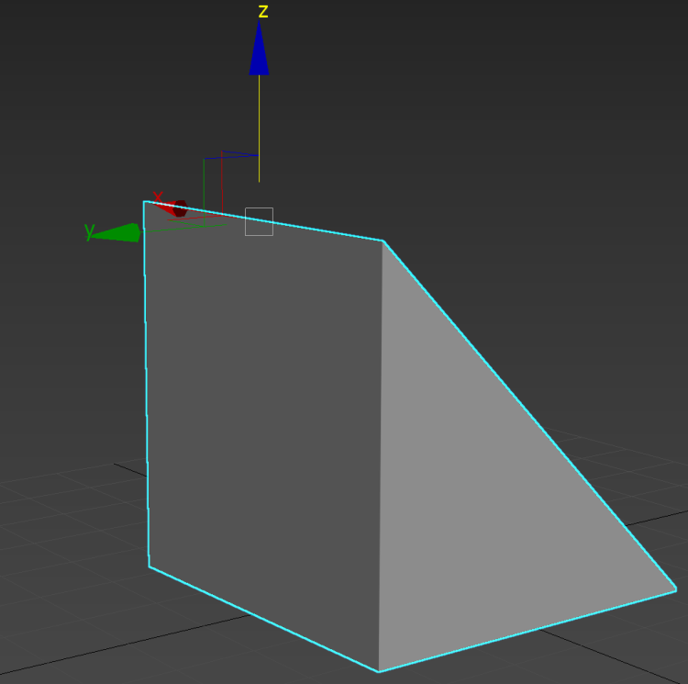
Task: Click the green Y axis label
Action: tap(90, 231)
